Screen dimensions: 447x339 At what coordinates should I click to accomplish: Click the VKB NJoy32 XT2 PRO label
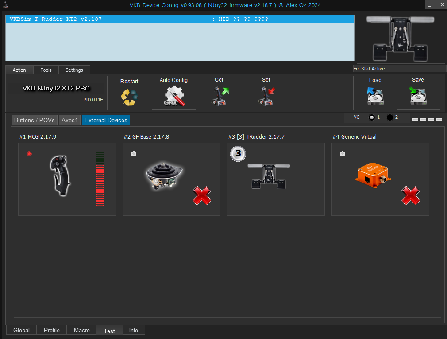coord(56,88)
